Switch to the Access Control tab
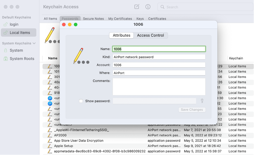 click(x=150, y=35)
